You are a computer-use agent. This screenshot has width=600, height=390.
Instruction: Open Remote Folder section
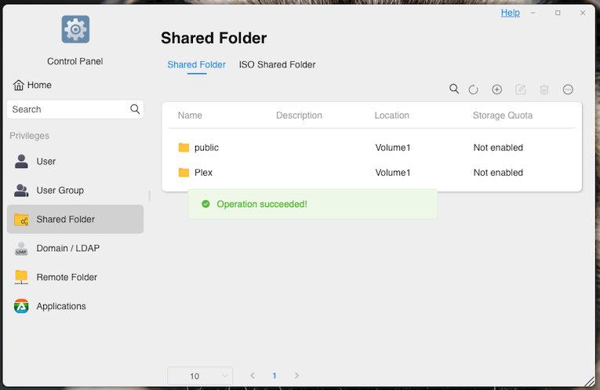pos(75,277)
